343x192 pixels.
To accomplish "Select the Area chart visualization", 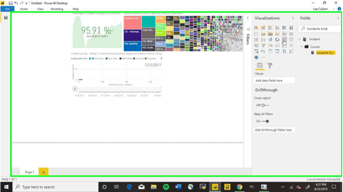I will tap(263, 34).
